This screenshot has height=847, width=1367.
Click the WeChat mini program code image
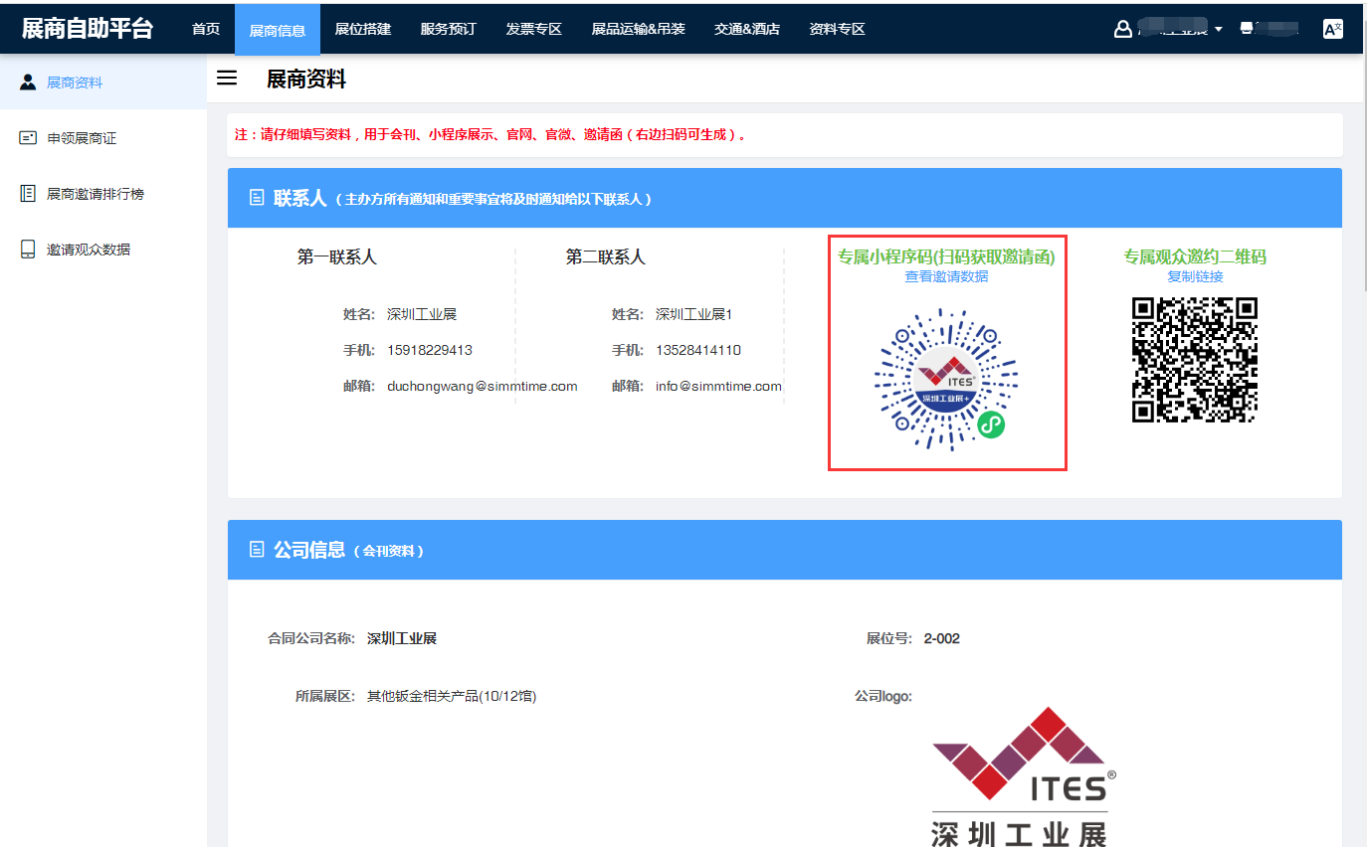(946, 380)
